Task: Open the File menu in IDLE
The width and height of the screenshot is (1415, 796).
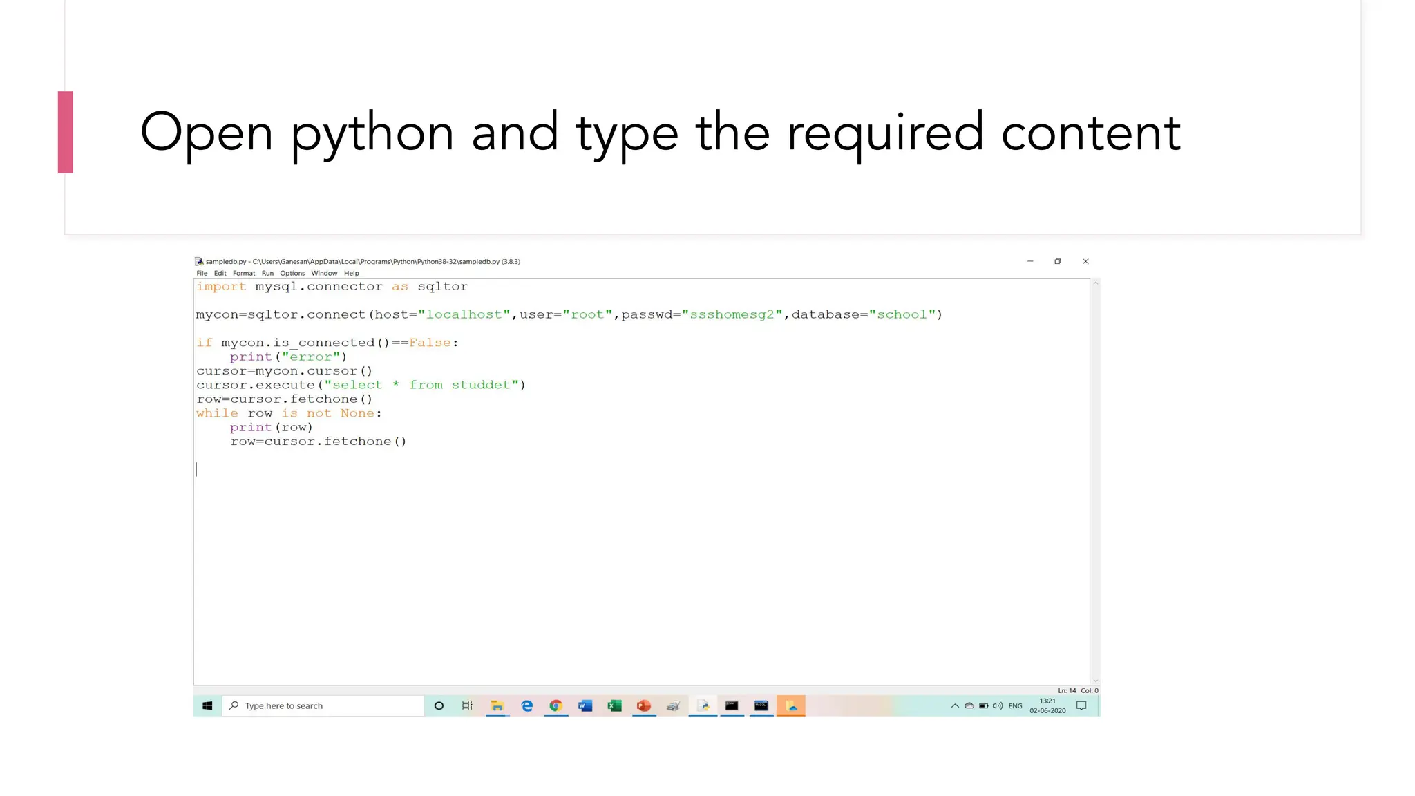Action: [x=202, y=273]
